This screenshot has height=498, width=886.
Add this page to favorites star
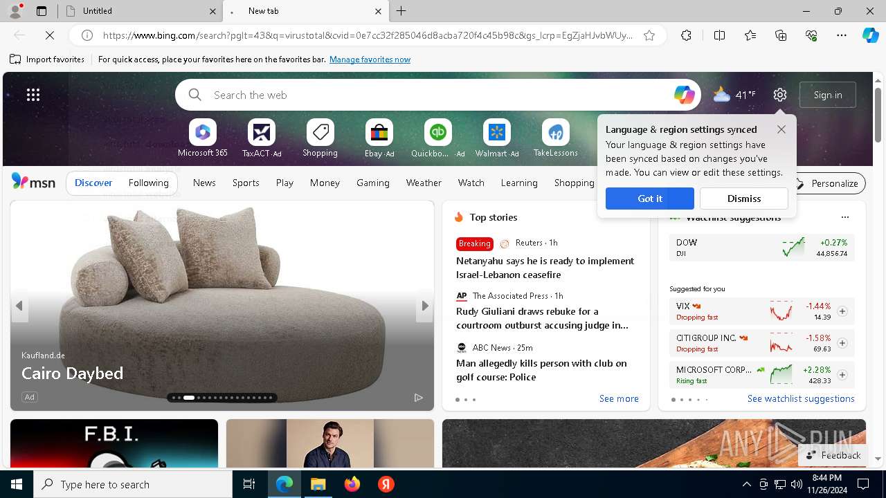[649, 35]
